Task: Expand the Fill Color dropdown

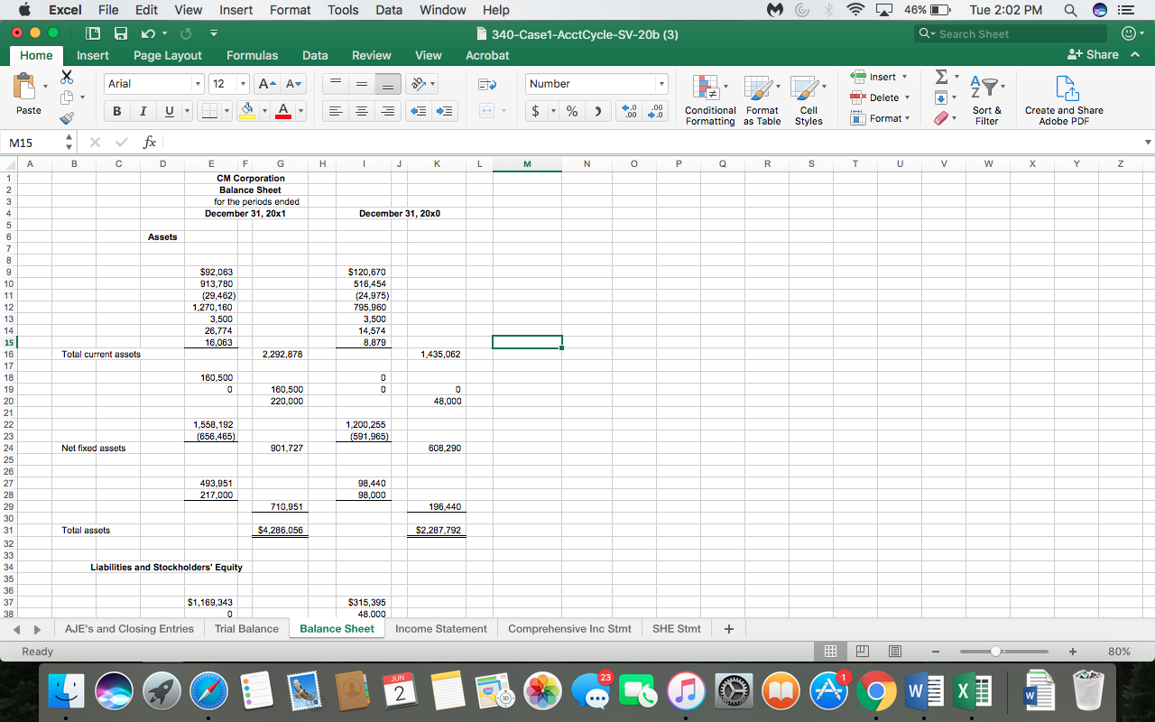Action: click(264, 111)
